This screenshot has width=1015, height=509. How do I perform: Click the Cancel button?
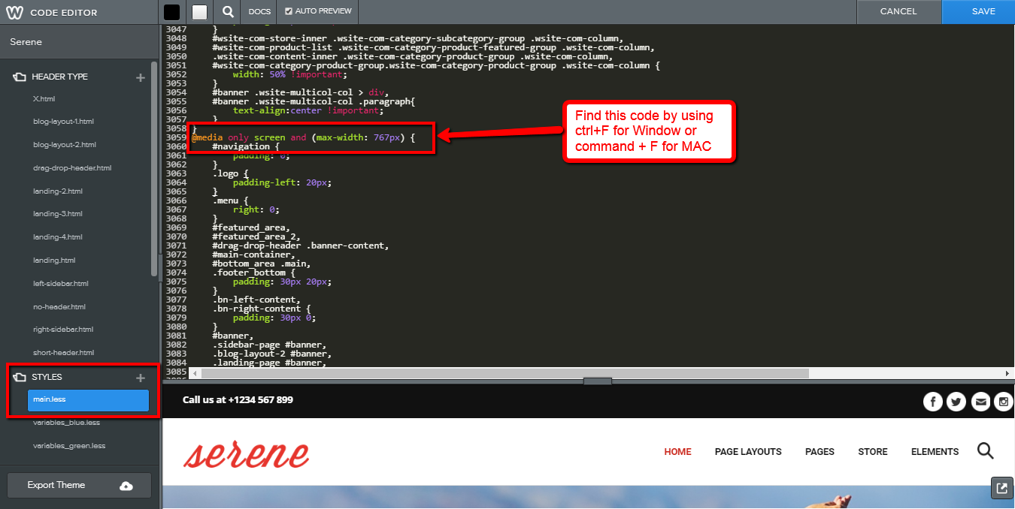898,11
